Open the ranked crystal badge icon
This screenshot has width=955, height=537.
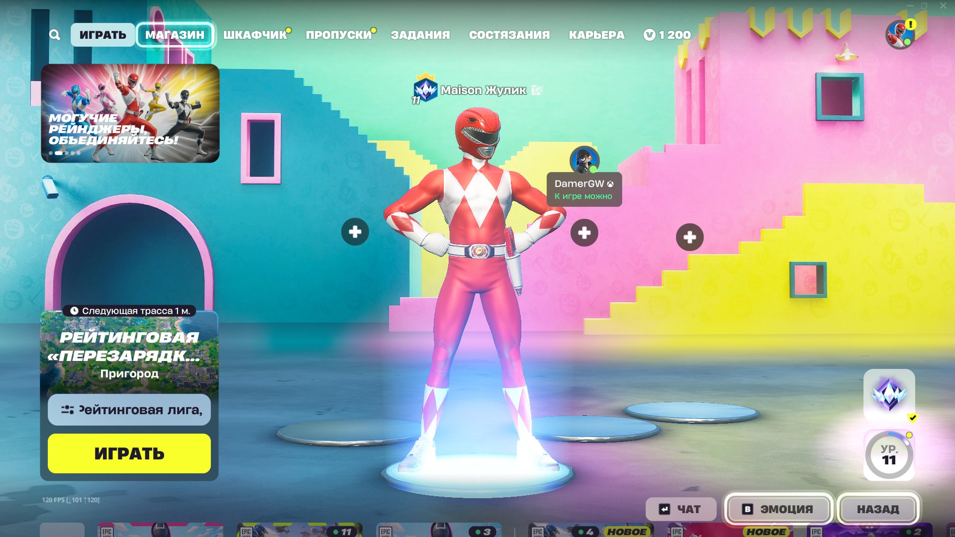pos(889,394)
